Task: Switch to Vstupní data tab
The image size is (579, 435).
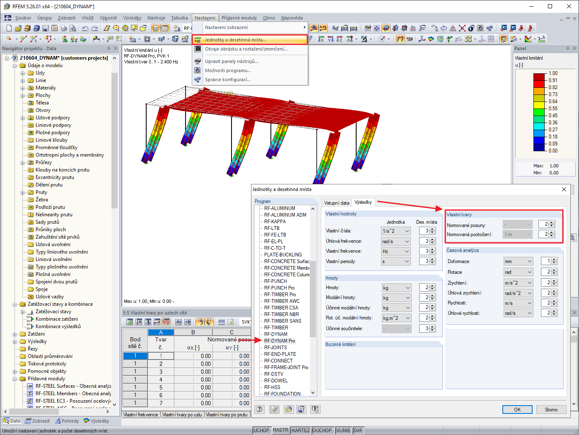Action: tap(336, 203)
